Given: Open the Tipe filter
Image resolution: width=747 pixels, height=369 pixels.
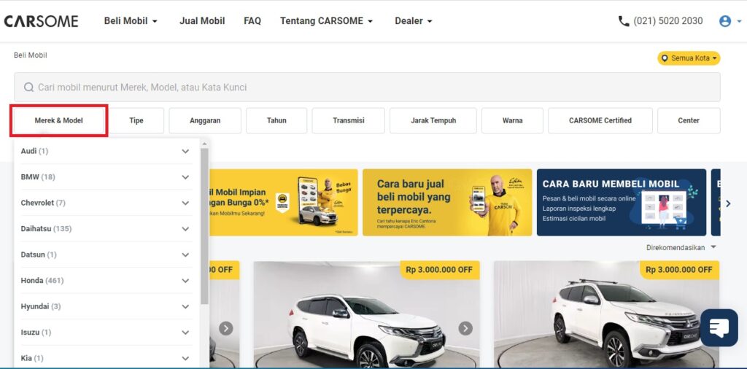Looking at the screenshot, I should 136,120.
